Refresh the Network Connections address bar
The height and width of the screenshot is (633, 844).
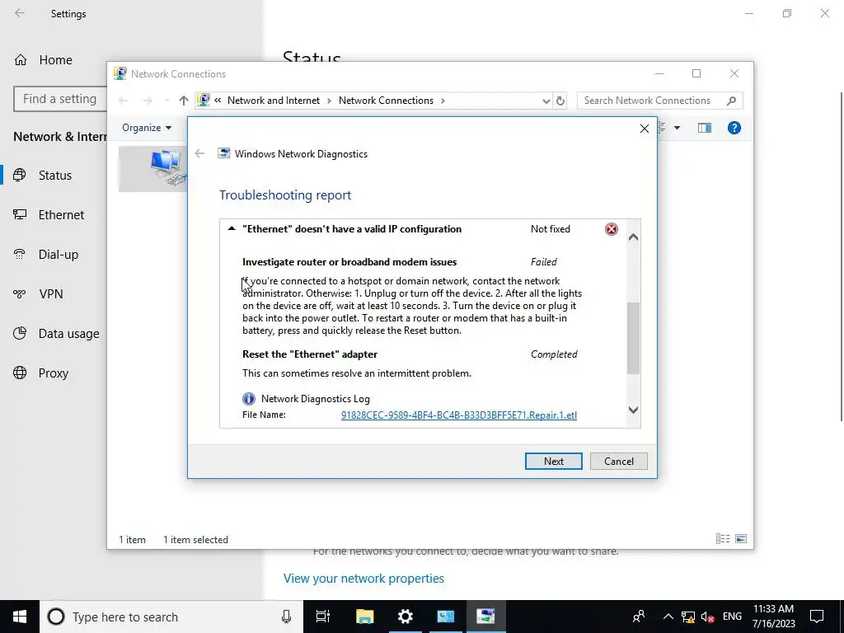tap(560, 101)
